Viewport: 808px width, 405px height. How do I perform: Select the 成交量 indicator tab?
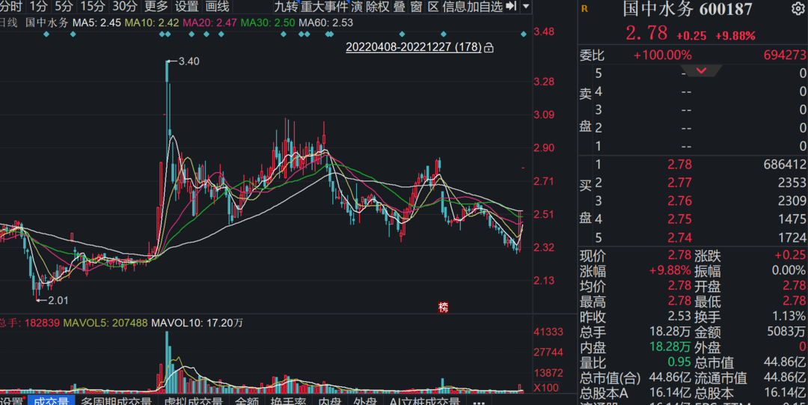[51, 401]
